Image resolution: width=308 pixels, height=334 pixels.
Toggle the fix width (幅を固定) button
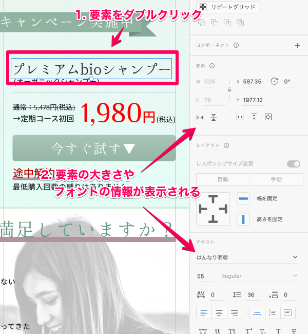(243, 199)
